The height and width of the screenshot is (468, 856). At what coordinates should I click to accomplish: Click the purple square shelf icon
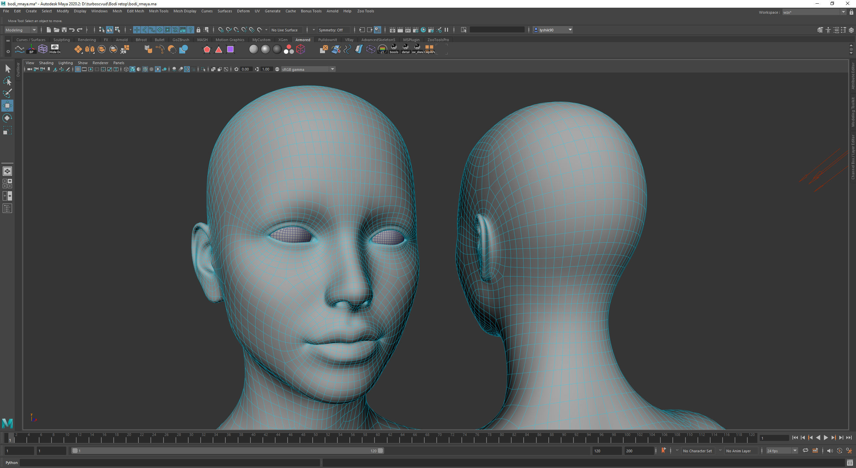(230, 49)
